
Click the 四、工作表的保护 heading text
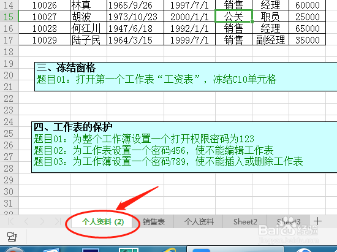pyautogui.click(x=73, y=127)
